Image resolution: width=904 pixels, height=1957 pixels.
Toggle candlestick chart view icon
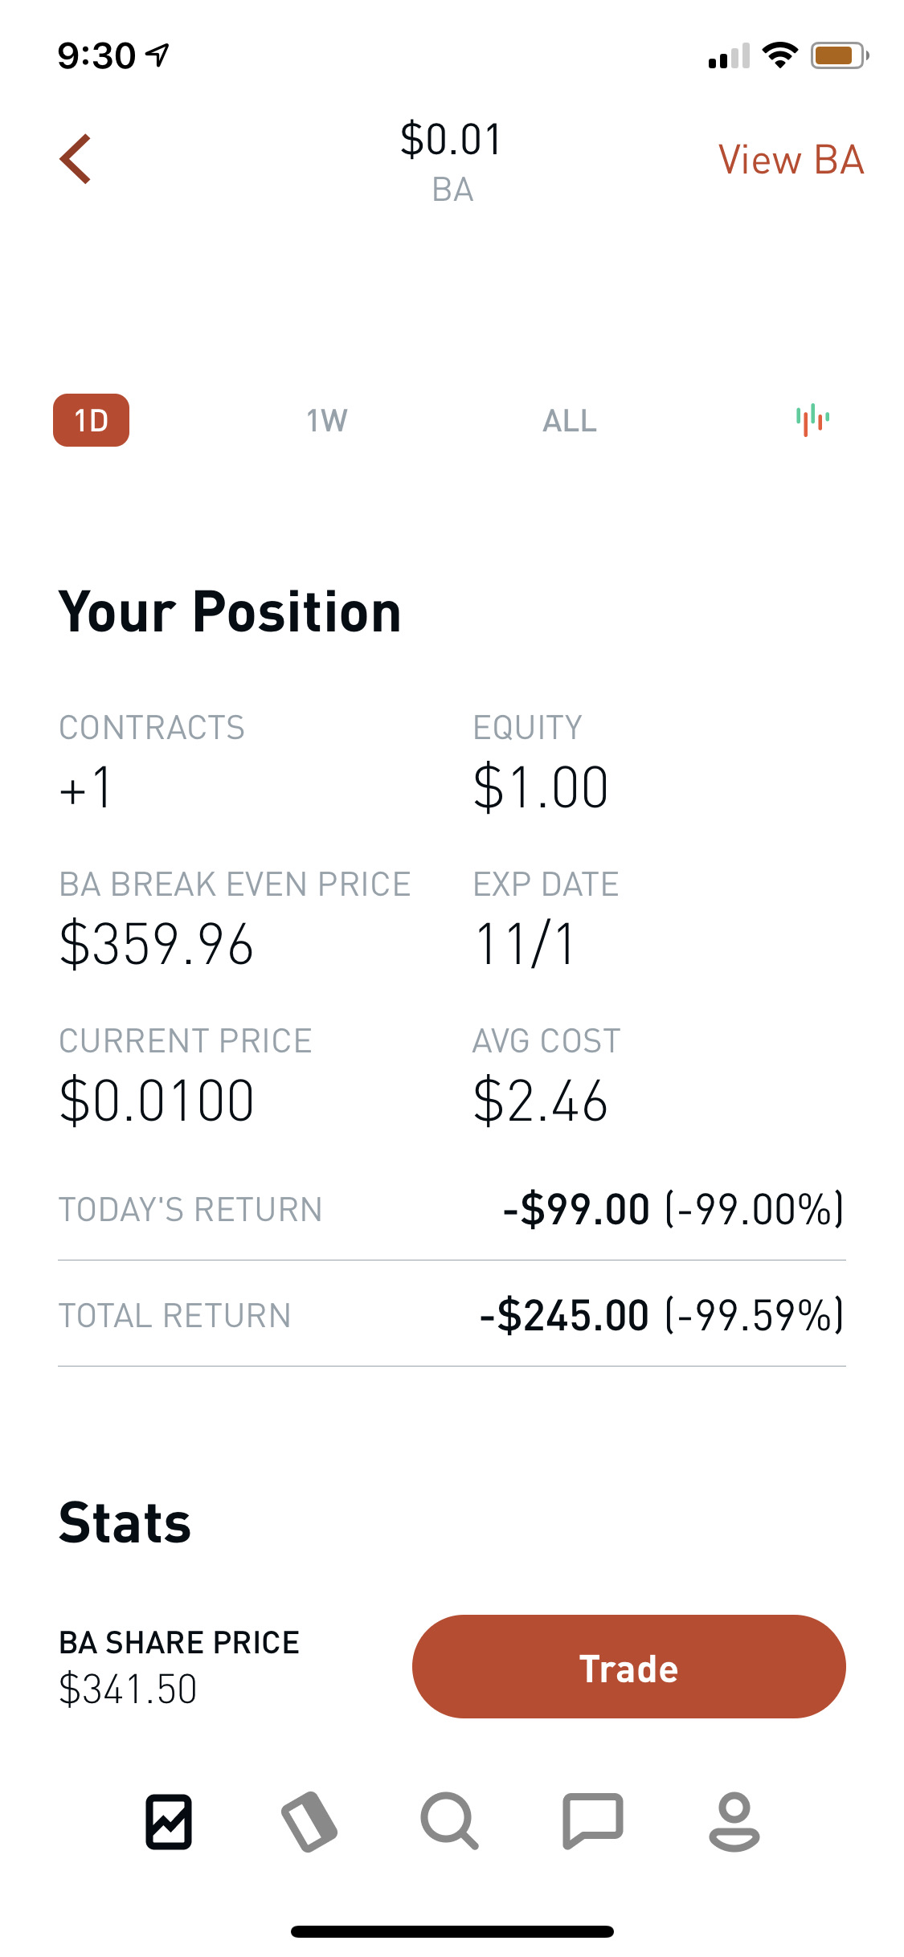click(812, 419)
